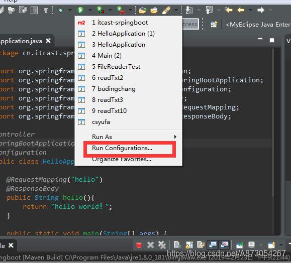Select 5 FileReaderTest run entry
The height and width of the screenshot is (263, 291).
click(x=128, y=67)
